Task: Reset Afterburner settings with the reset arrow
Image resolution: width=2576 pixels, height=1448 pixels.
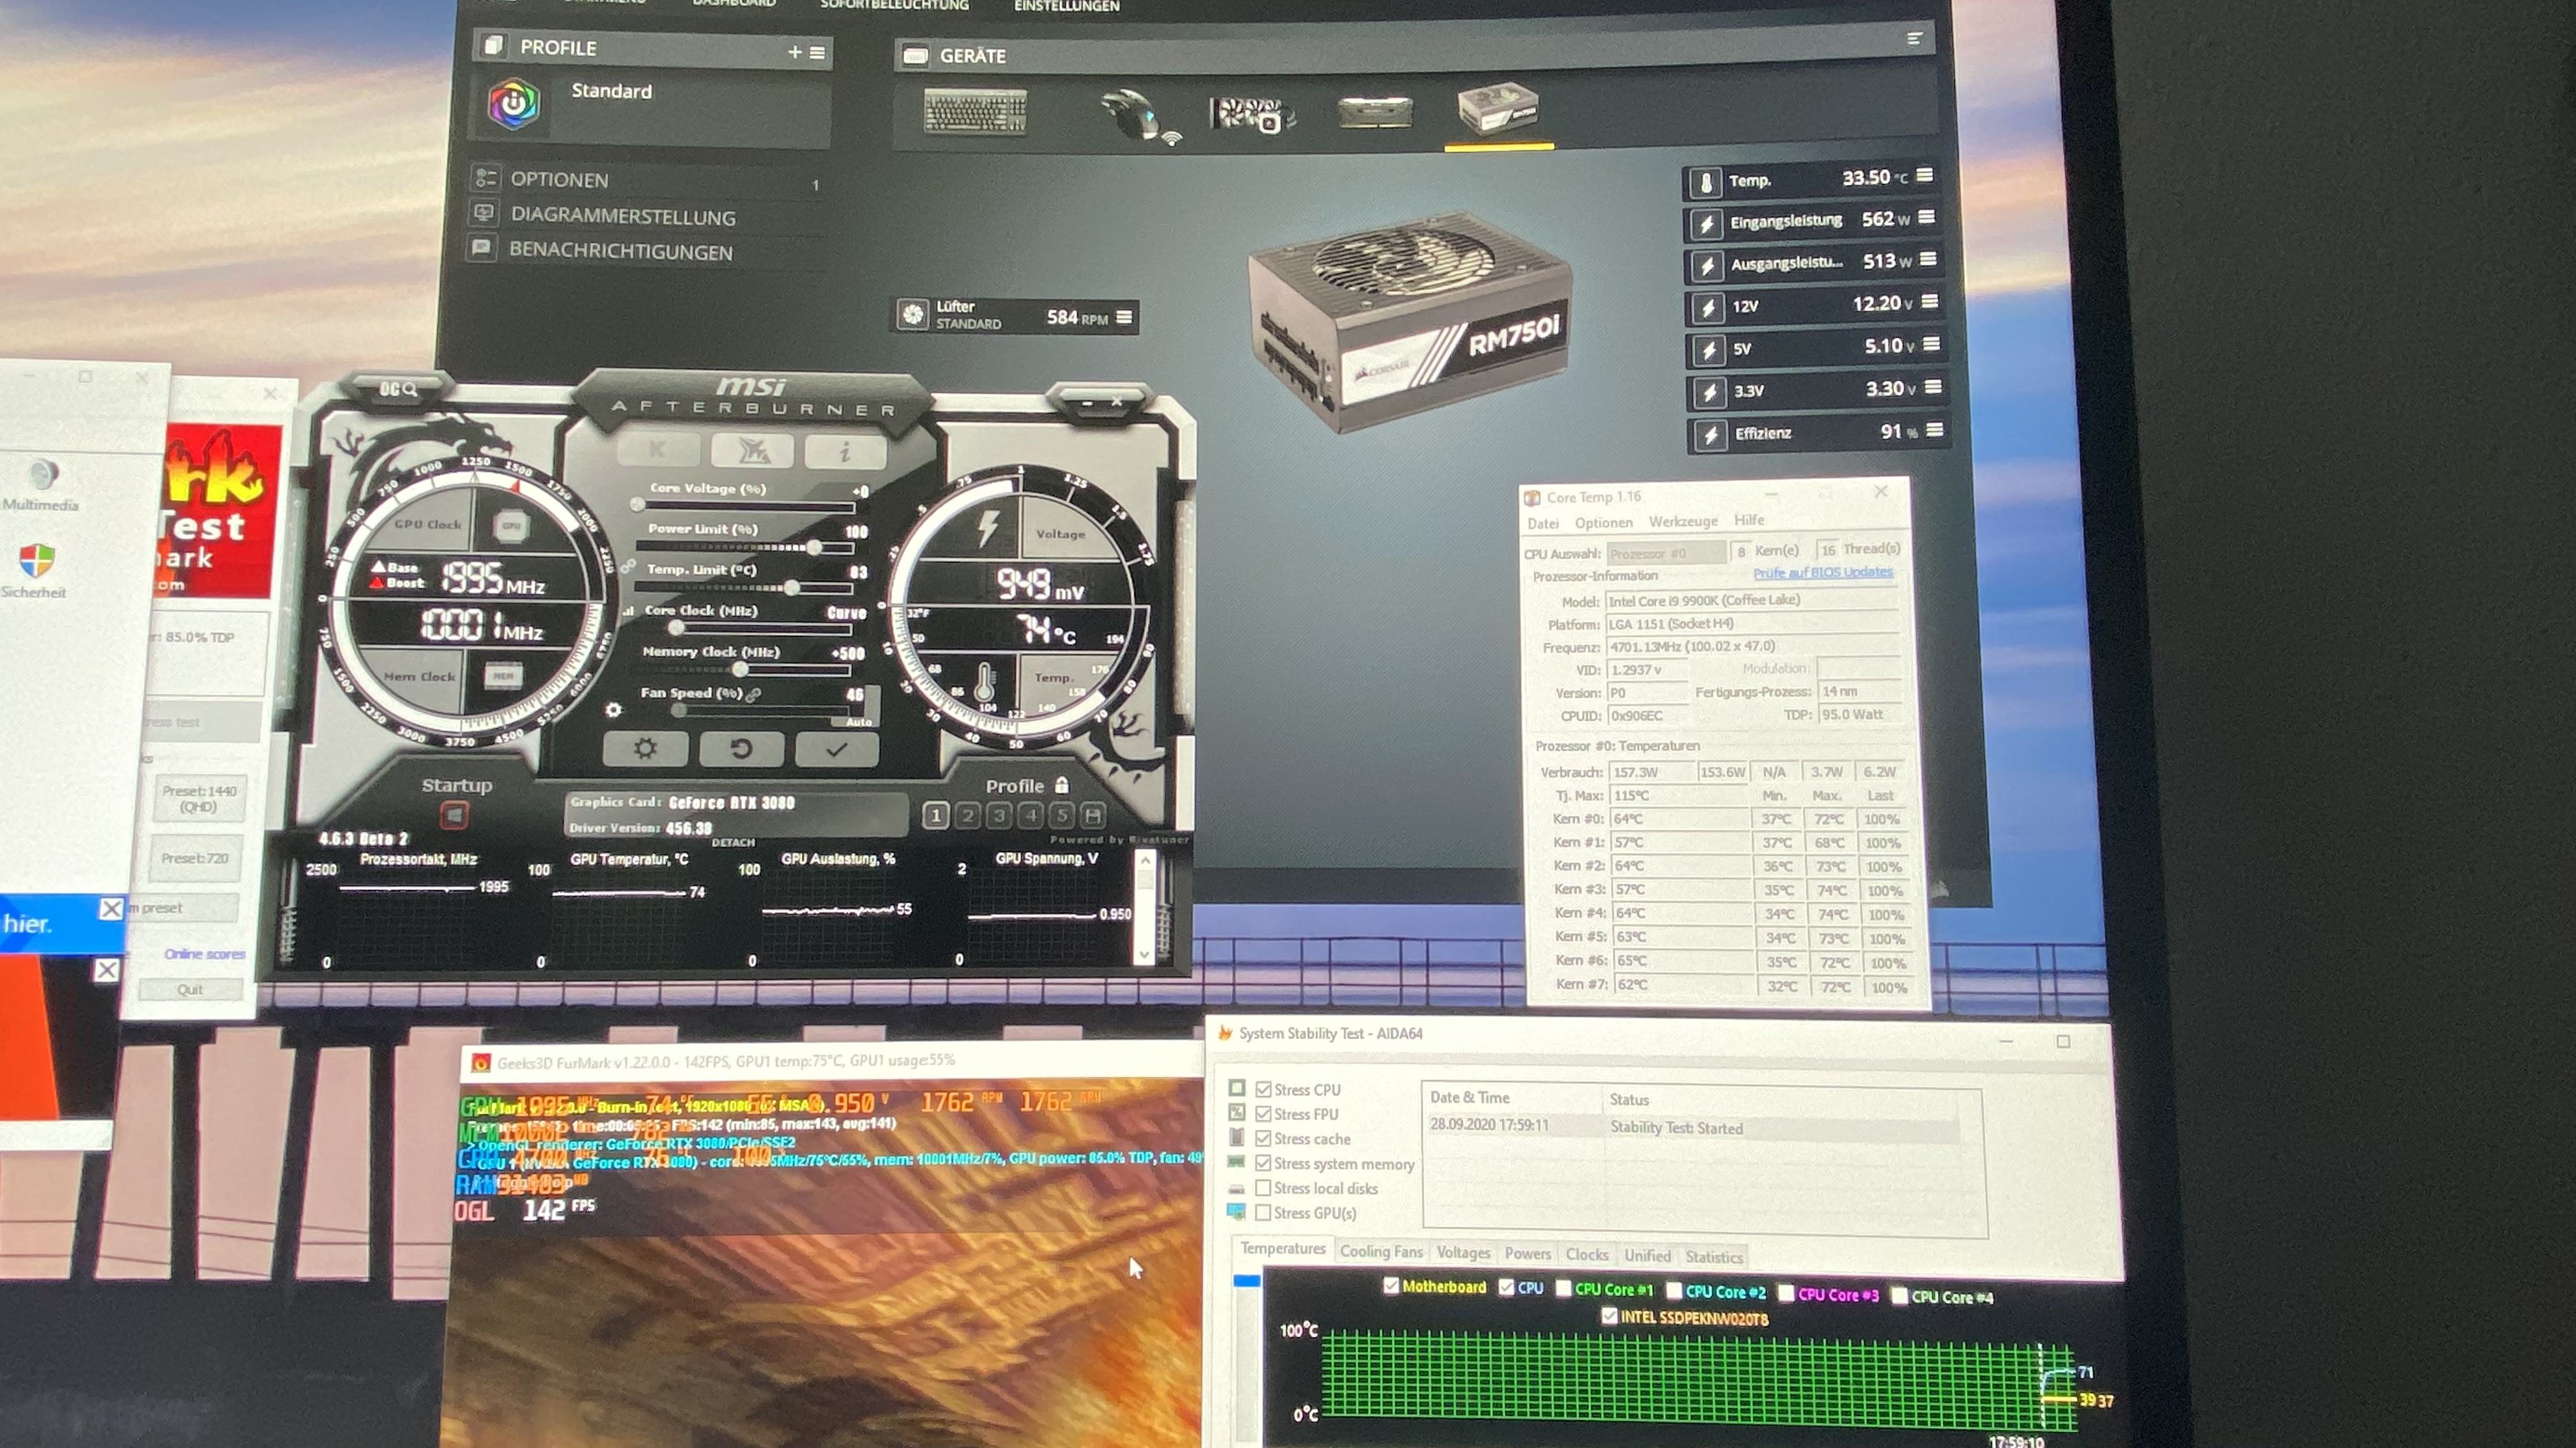Action: click(741, 748)
